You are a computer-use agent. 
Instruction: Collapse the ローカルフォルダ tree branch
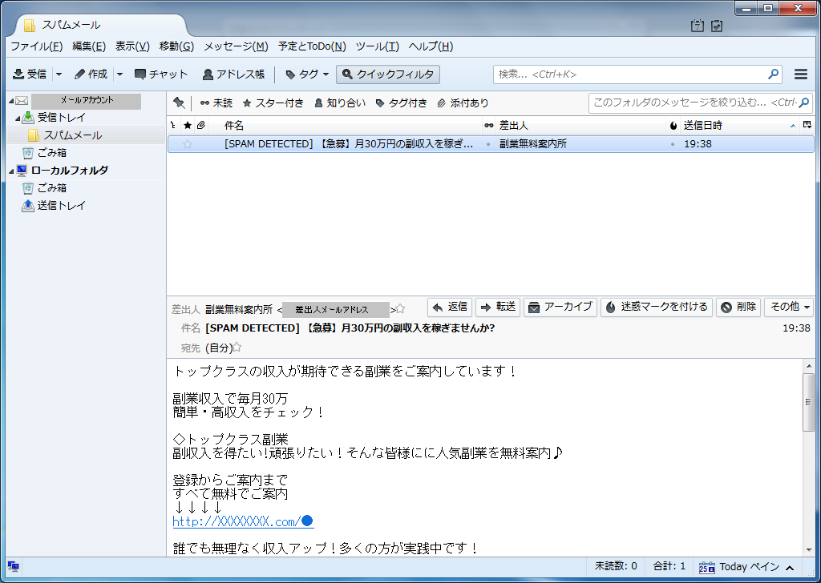[x=10, y=170]
